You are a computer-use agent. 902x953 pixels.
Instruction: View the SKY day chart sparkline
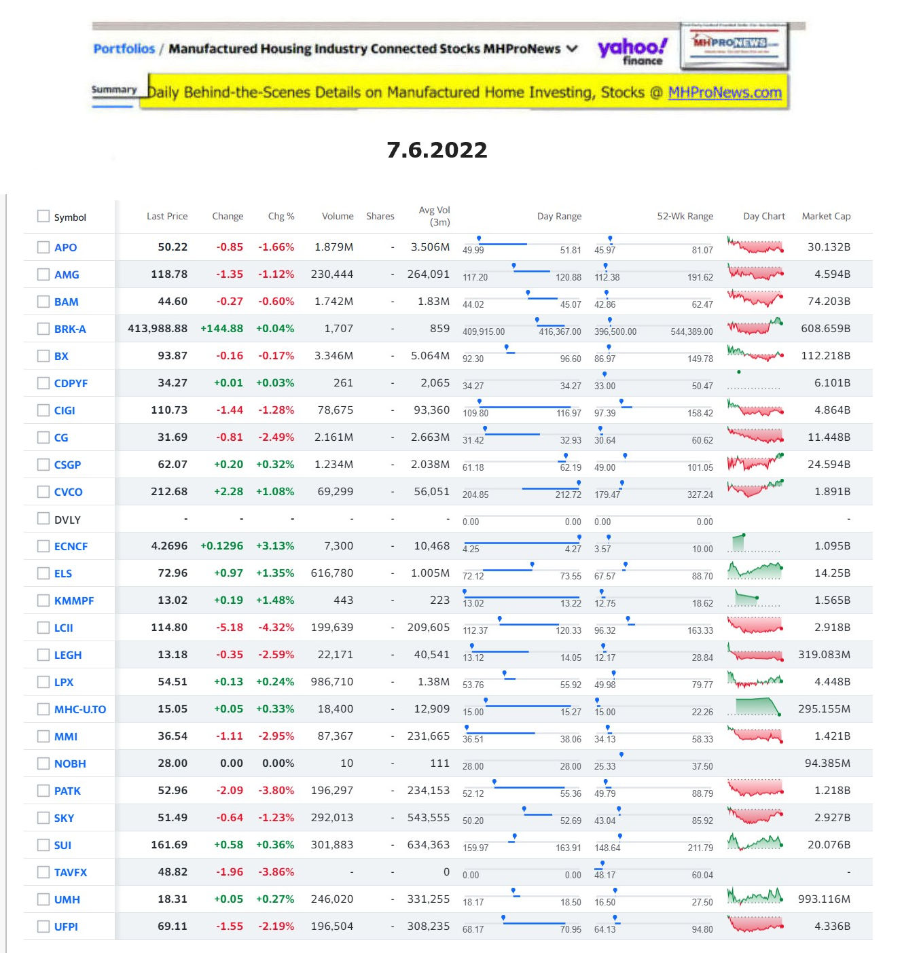tap(755, 815)
